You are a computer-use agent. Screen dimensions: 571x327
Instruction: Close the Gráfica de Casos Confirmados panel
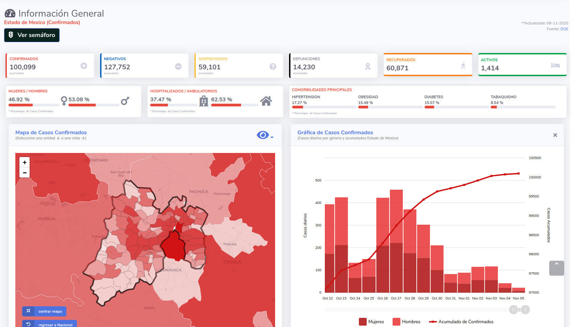coord(555,135)
